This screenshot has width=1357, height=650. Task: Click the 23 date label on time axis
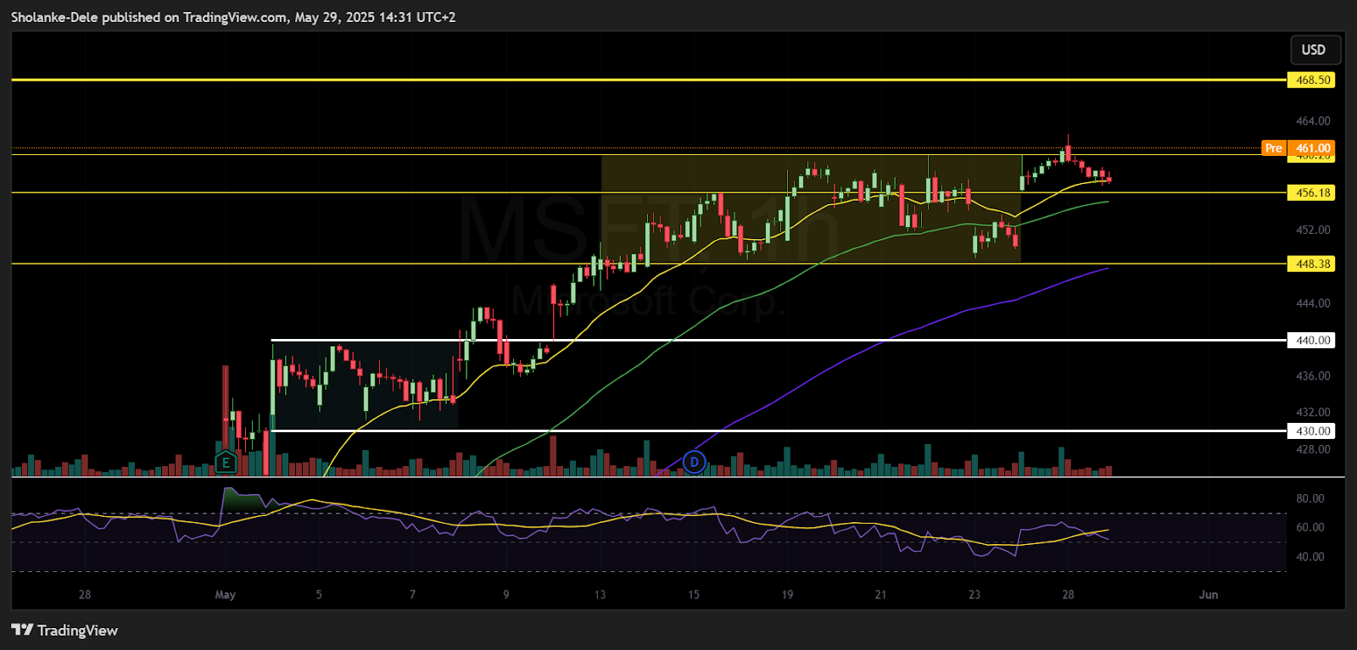[974, 594]
